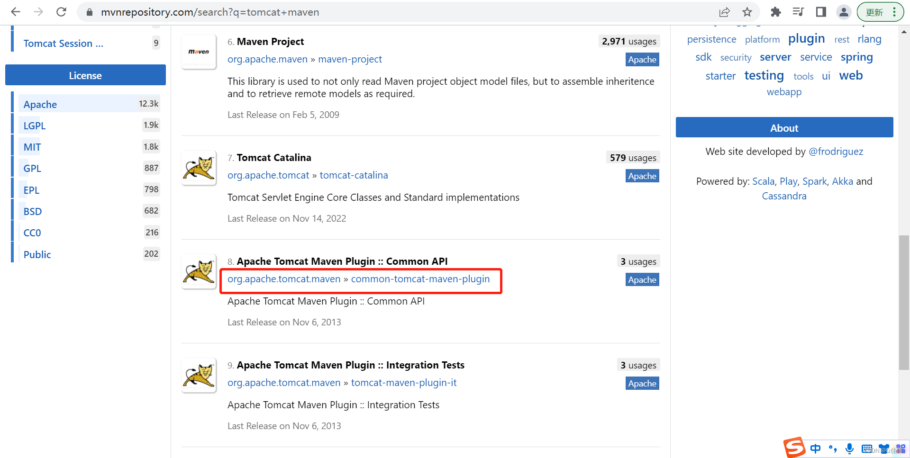This screenshot has width=910, height=458.
Task: Toggle Sogou Chinese/English input mode
Action: coord(815,448)
